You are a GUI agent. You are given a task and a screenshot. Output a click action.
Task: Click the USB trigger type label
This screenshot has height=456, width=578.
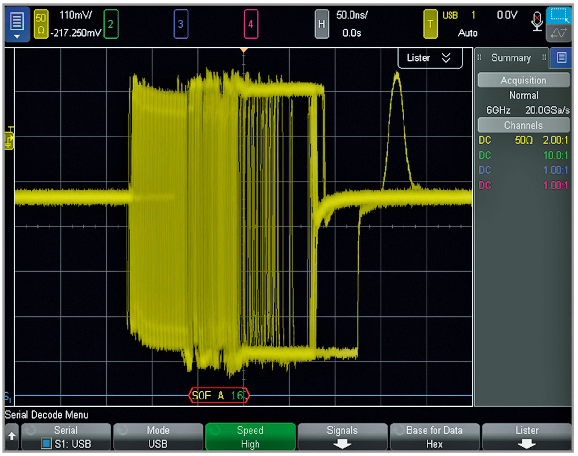(450, 15)
